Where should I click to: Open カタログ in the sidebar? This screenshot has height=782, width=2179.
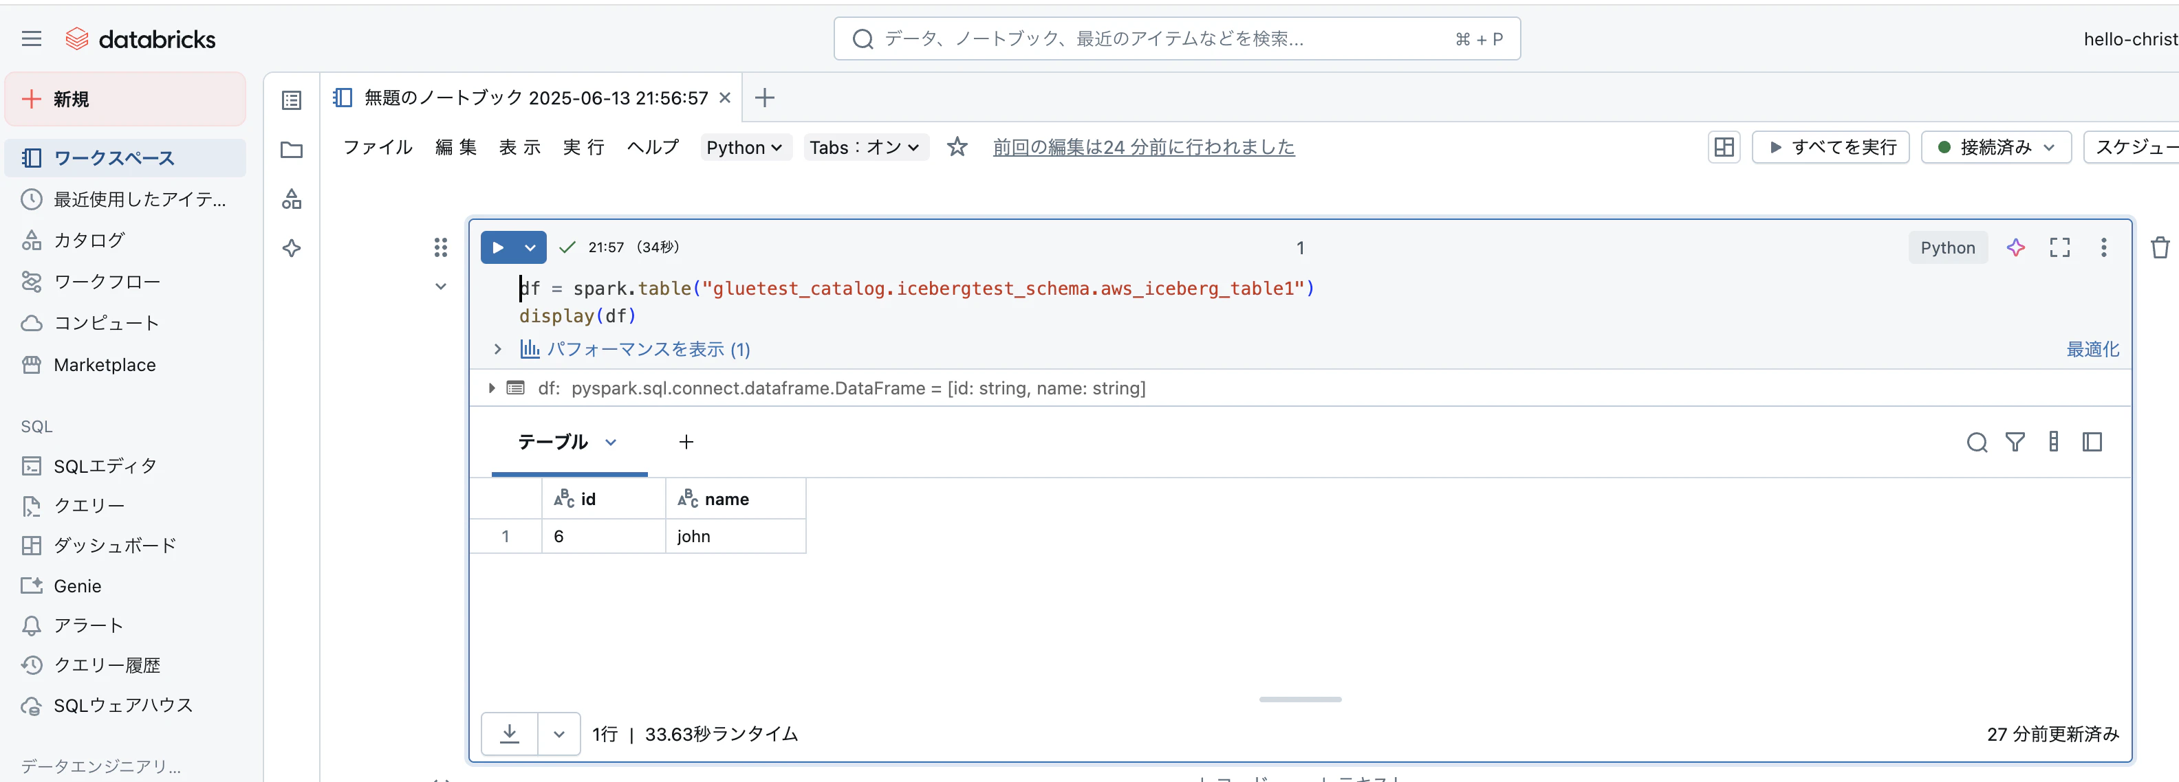(x=125, y=240)
